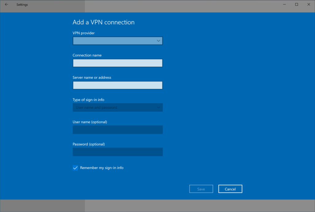The height and width of the screenshot is (212, 315).
Task: Click the checkmark in the sign-in checkbox
Action: tap(75, 168)
